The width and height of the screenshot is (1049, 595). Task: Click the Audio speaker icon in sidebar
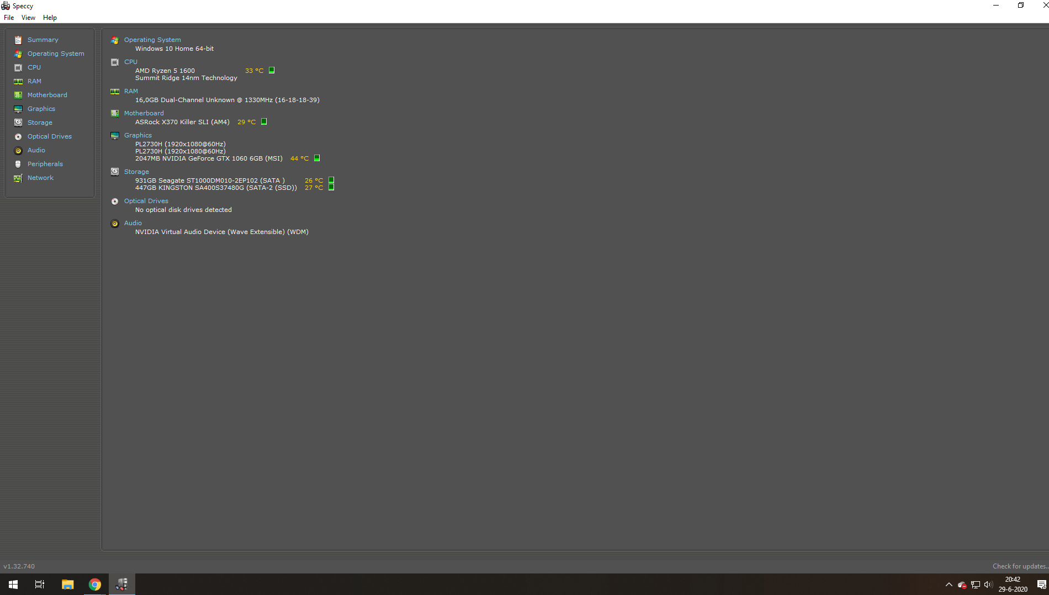[18, 150]
